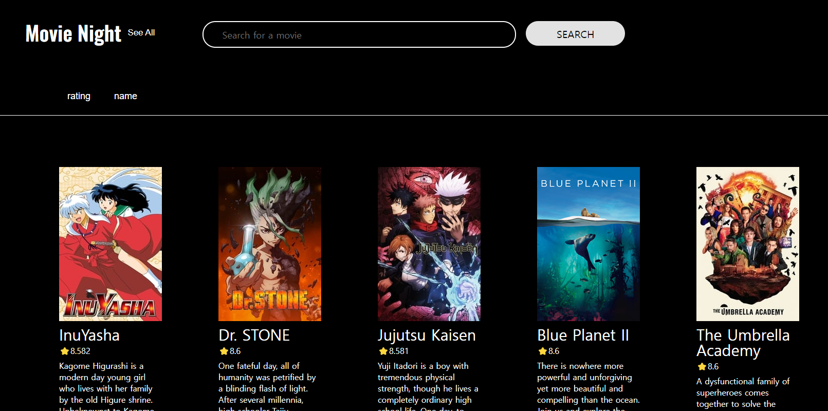Click the star icon under The Umbrella Academy
This screenshot has height=411, width=828.
pyautogui.click(x=702, y=367)
